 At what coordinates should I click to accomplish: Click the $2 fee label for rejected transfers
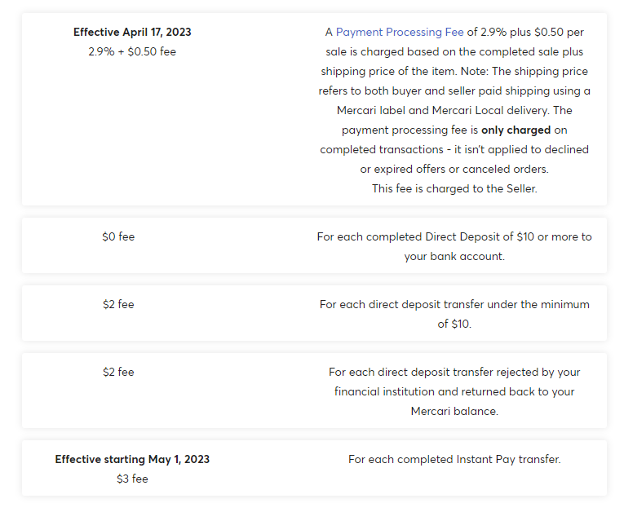click(x=118, y=372)
